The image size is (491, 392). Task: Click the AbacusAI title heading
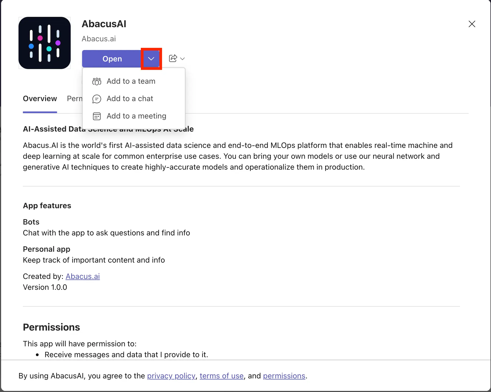click(104, 24)
